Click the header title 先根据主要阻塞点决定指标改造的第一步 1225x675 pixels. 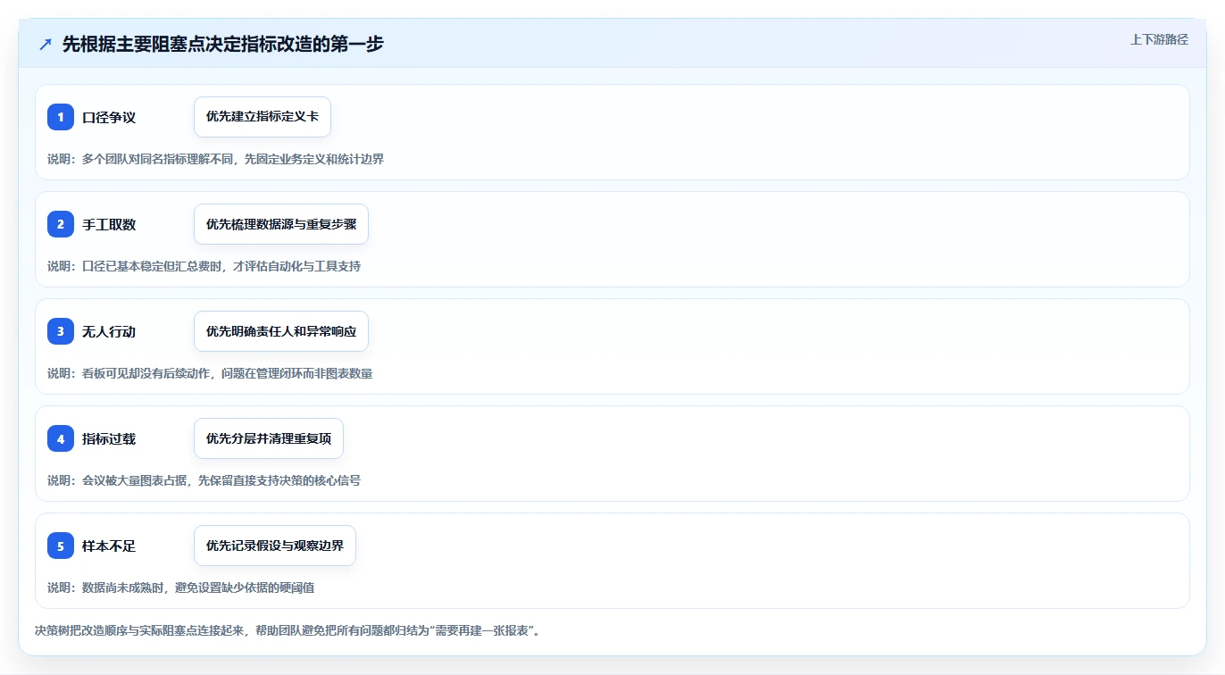(222, 44)
